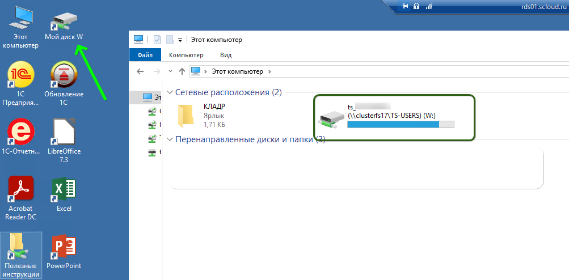Launch LibreOffice 7.3 from the desktop
Viewport: 569px width, 280px height.
[64, 141]
